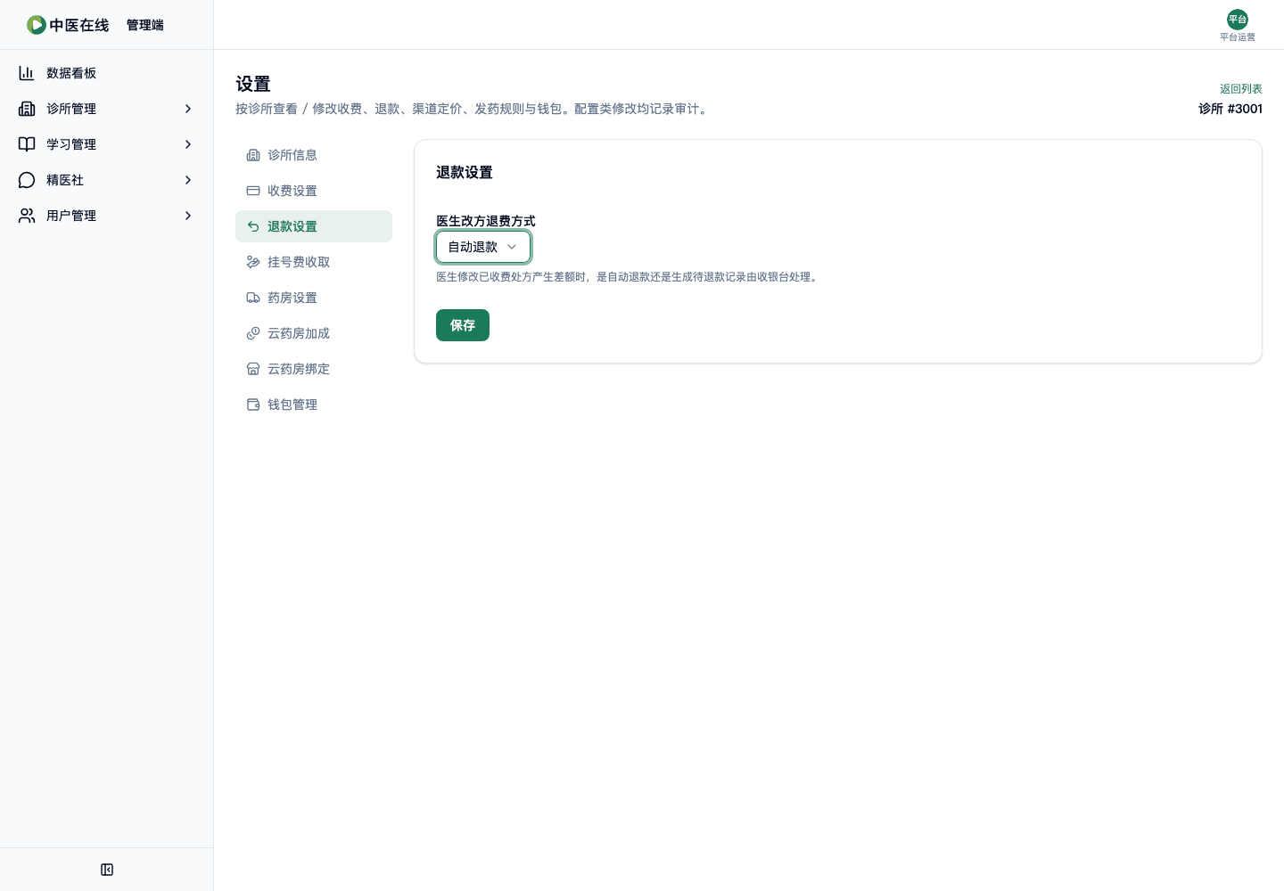
Task: Click the 用户管理 people icon
Action: [27, 216]
